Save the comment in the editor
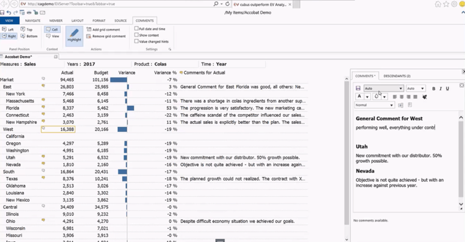The height and width of the screenshot is (242, 465). pyautogui.click(x=358, y=89)
